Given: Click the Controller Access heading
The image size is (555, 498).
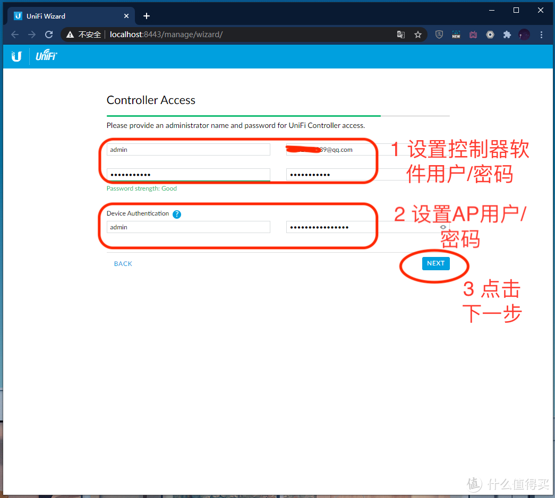Looking at the screenshot, I should [x=151, y=100].
